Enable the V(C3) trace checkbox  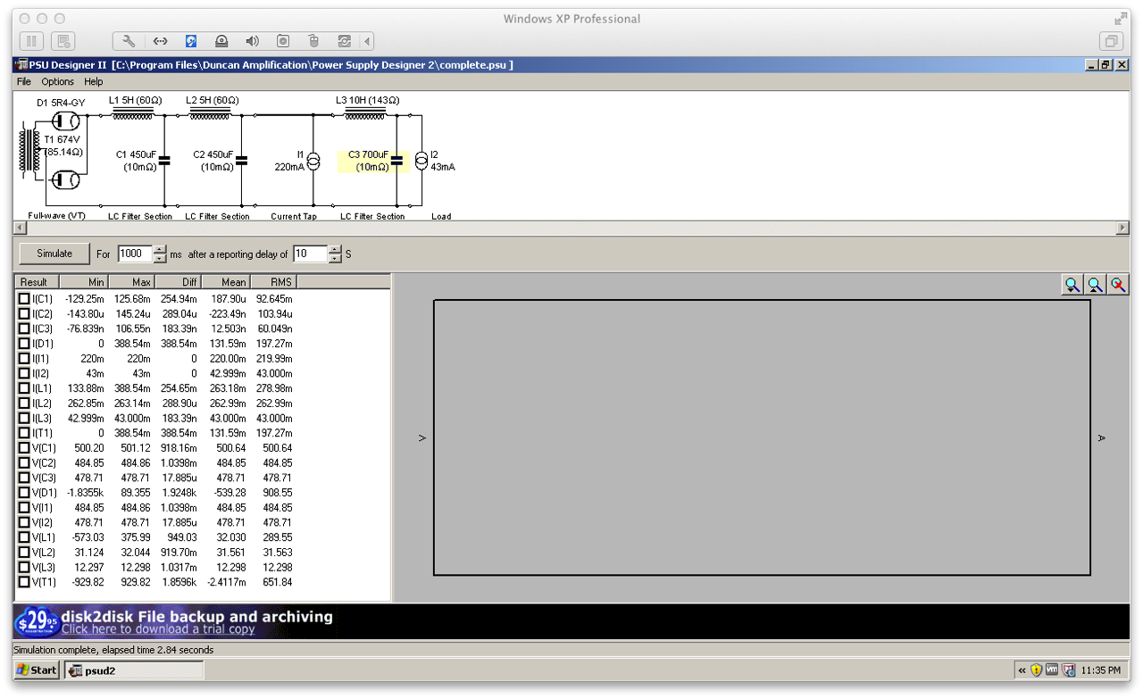click(x=24, y=478)
